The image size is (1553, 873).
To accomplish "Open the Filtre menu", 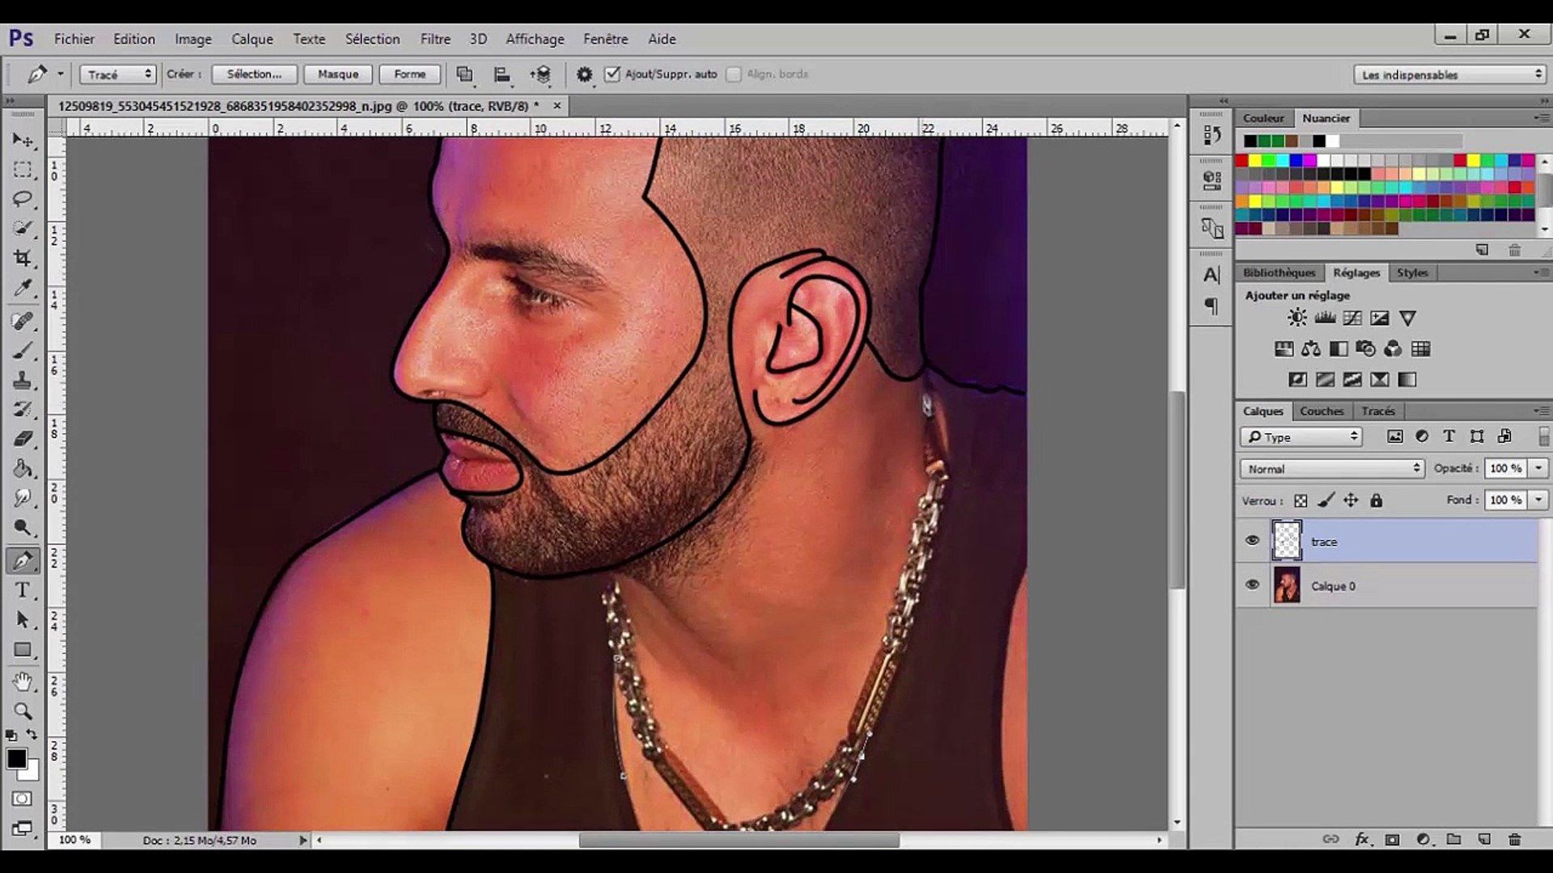I will pos(434,39).
